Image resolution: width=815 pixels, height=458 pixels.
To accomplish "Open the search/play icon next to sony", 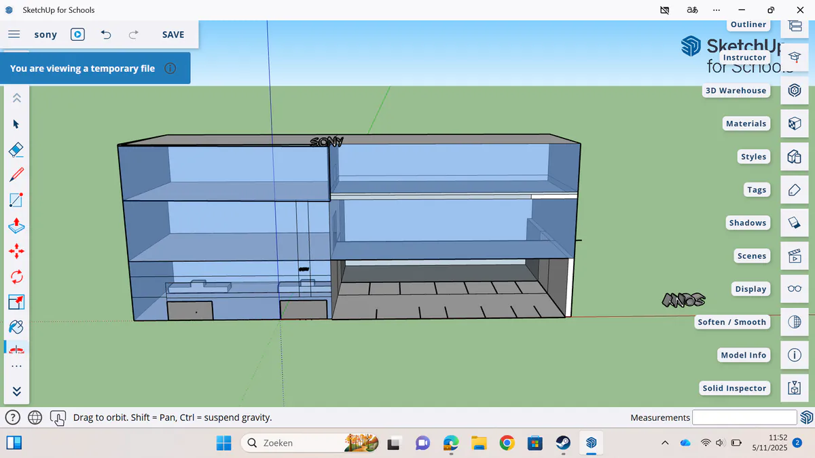I will point(78,35).
